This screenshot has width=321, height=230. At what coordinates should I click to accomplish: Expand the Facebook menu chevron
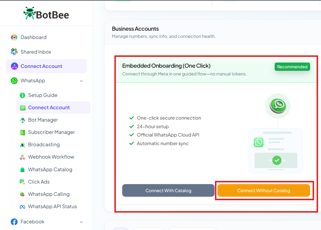click(81, 222)
